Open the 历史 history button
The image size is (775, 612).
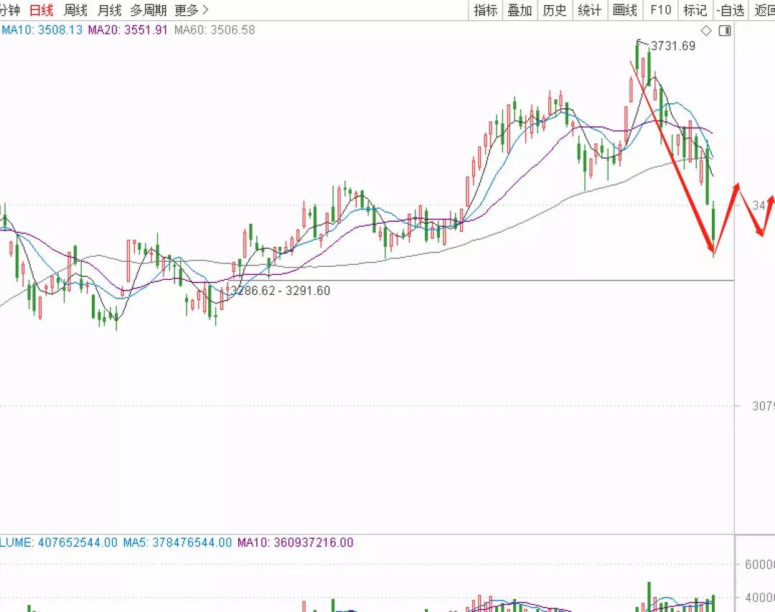click(x=555, y=10)
